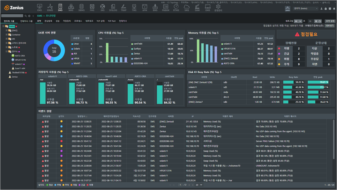The height and width of the screenshot is (190, 337).
Task: Switch to the 관심항목 tab
Action: (x=48, y=21)
